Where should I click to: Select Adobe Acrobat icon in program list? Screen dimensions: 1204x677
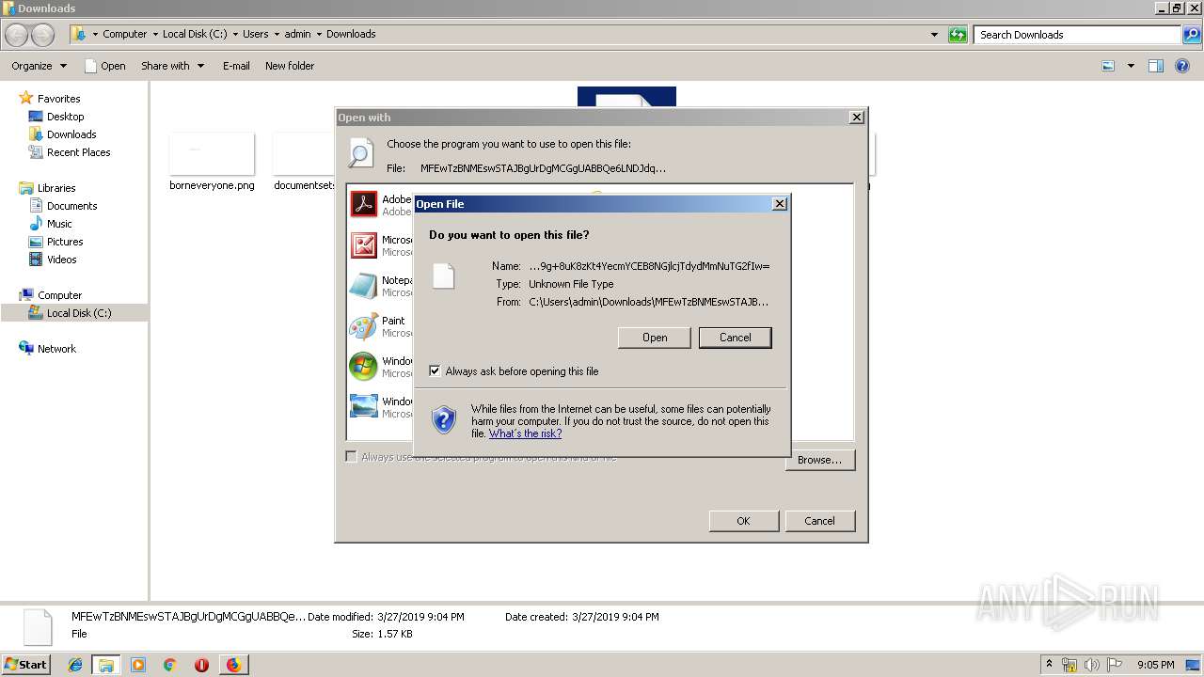(x=363, y=203)
